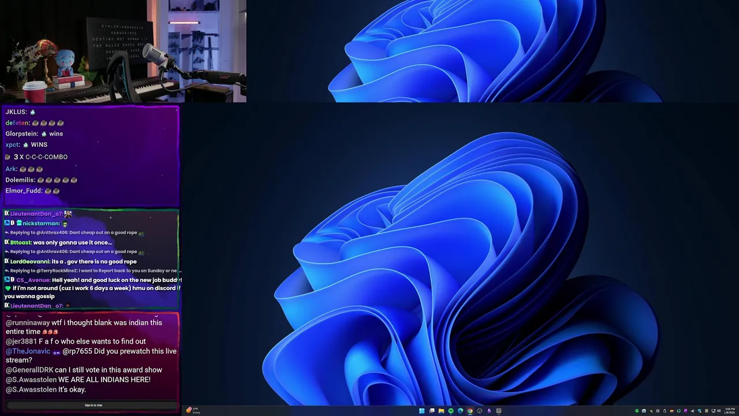
Task: Click the purple system tray icon
Action: [x=685, y=411]
